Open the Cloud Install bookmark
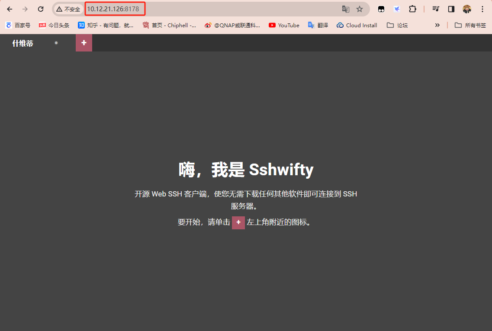 357,26
